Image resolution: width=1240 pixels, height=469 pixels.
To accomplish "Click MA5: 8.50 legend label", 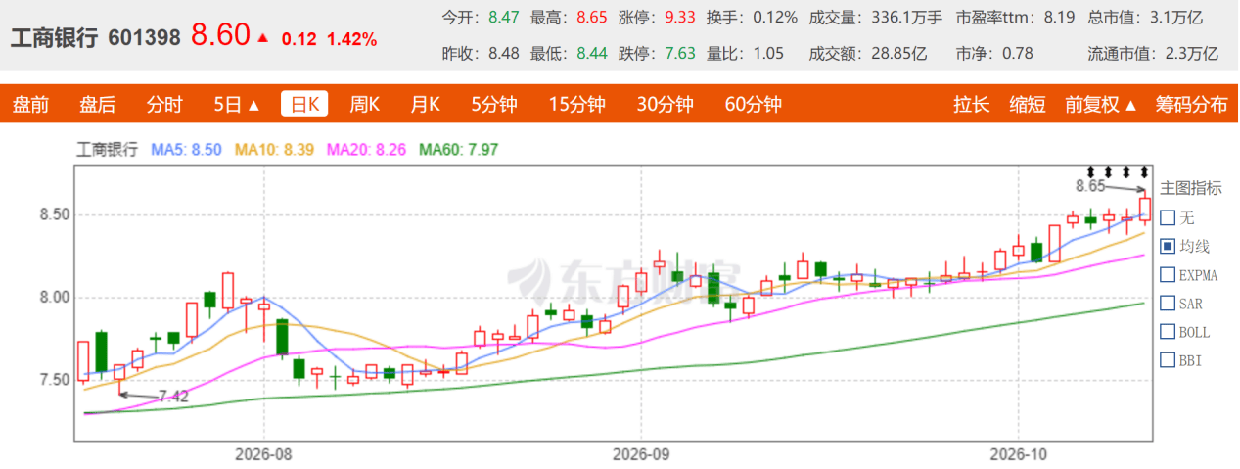I will point(186,150).
